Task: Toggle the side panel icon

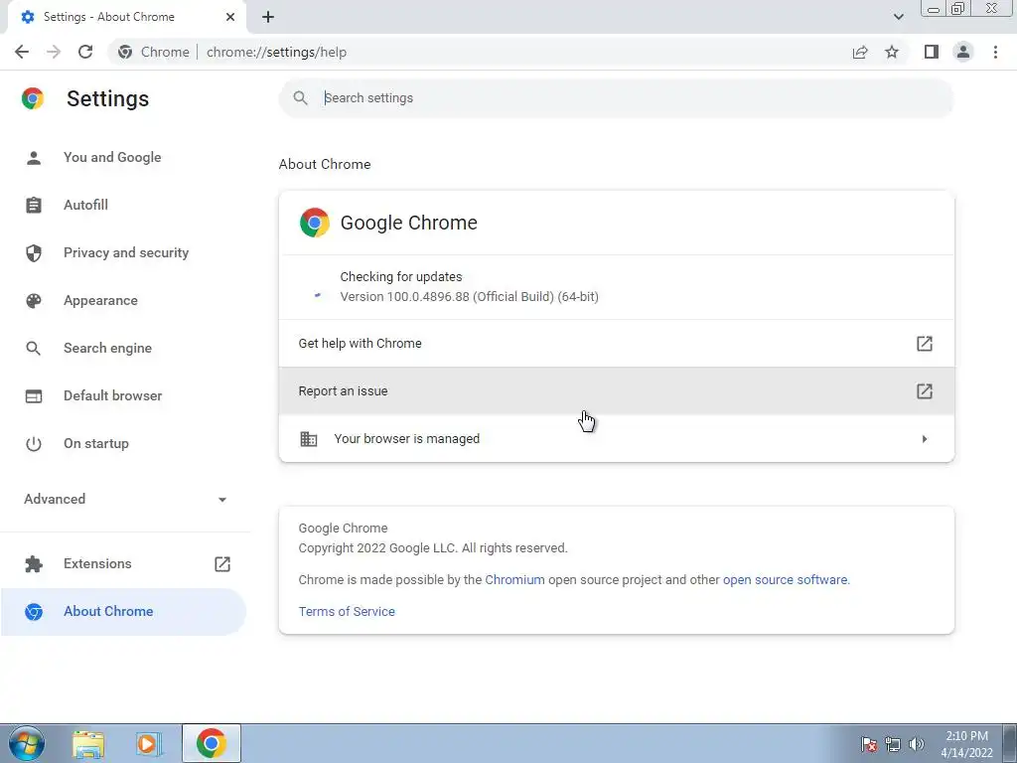Action: [x=932, y=52]
